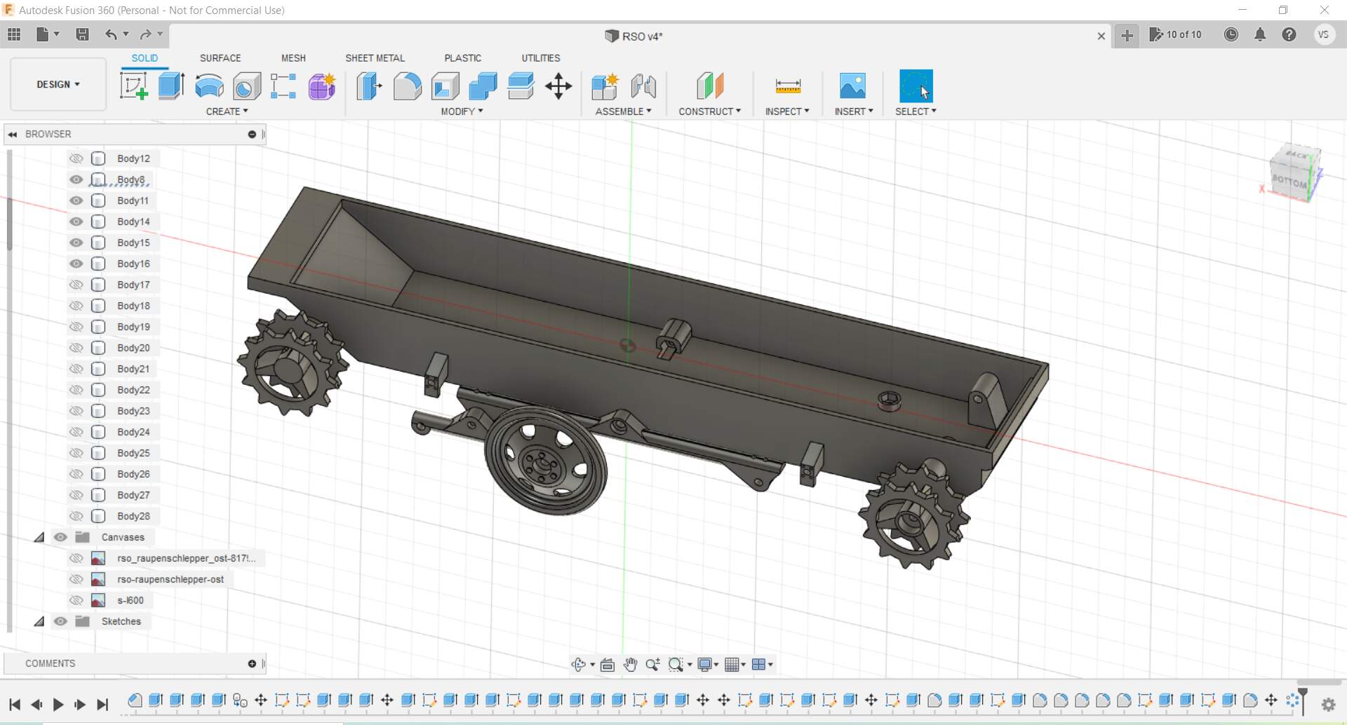Hide Body11 using its eye icon
This screenshot has height=725, width=1347.
(x=76, y=201)
